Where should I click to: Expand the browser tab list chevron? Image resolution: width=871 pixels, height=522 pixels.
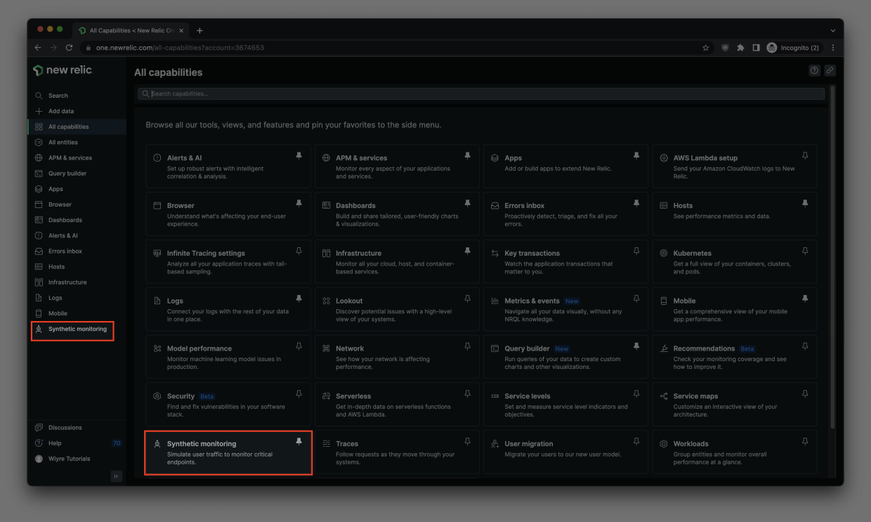click(x=833, y=31)
